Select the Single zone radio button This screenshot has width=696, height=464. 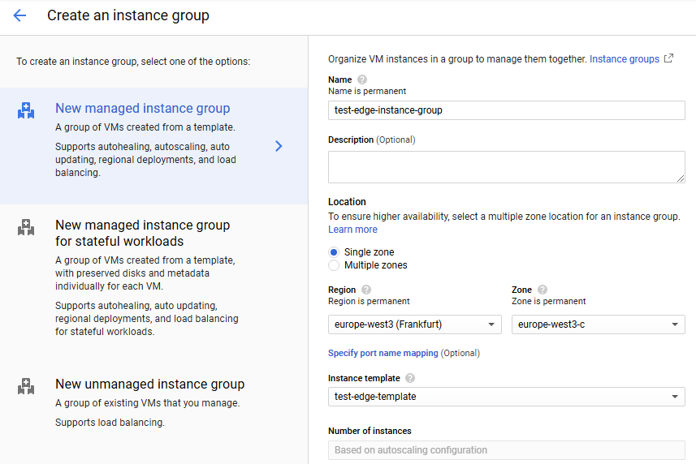pos(334,252)
